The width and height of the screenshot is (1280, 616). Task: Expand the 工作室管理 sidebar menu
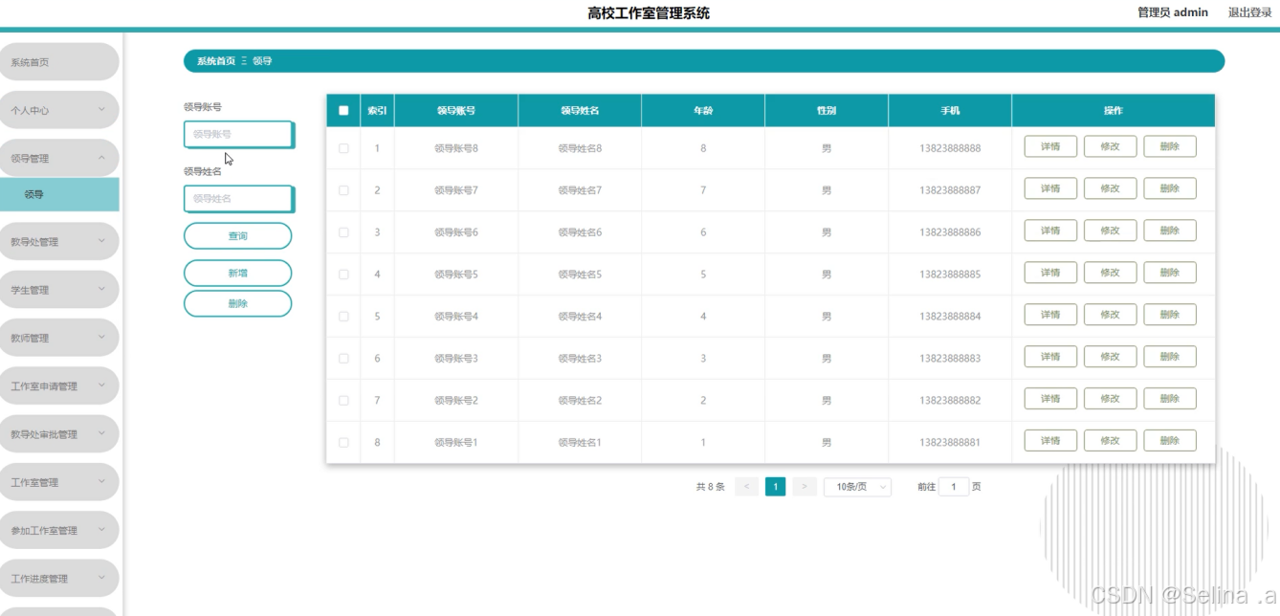click(x=59, y=482)
